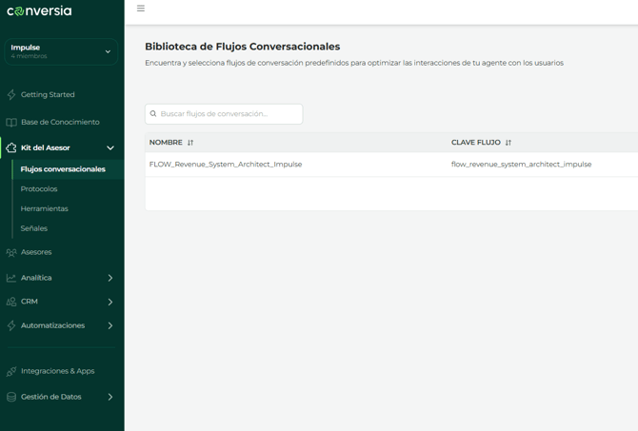Open the FLOW_Revenue_System_Architect_Impulse flow
The image size is (638, 431).
pyautogui.click(x=226, y=165)
